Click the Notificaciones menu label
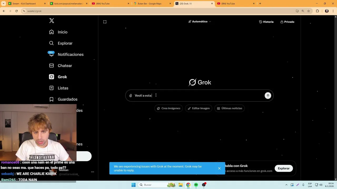This screenshot has height=189, width=337. (71, 54)
